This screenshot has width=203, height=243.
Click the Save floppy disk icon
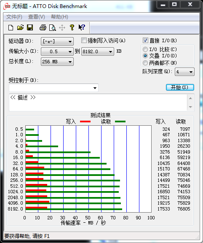click(x=30, y=27)
